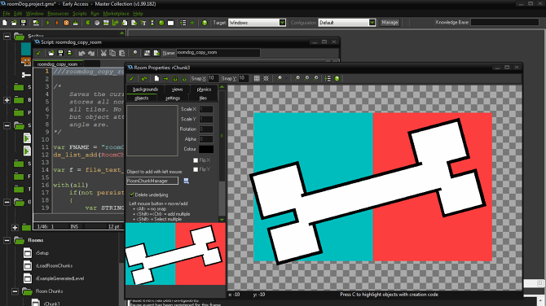Screen dimensions: 546x306
Task: Click the create room white rectangle icon
Action: pyautogui.click(x=170, y=23)
